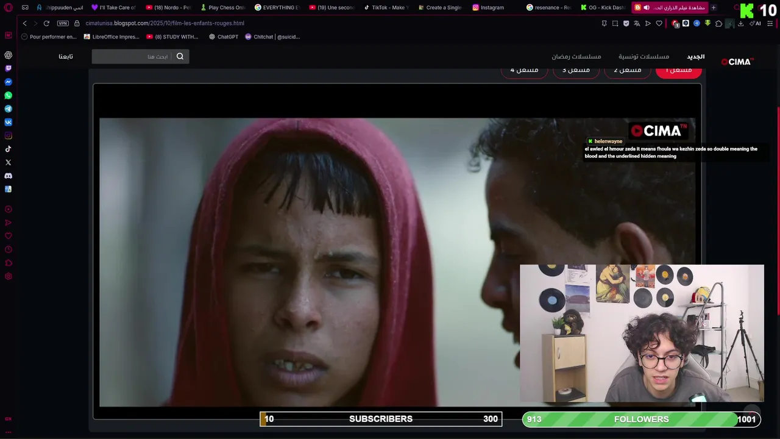
Task: Click the Opera GX logo menu
Action: (8, 7)
